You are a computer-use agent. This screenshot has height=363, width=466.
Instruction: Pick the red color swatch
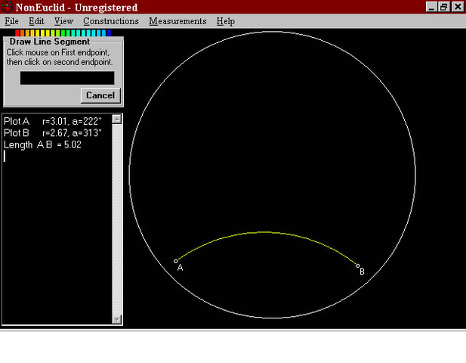pos(17,33)
